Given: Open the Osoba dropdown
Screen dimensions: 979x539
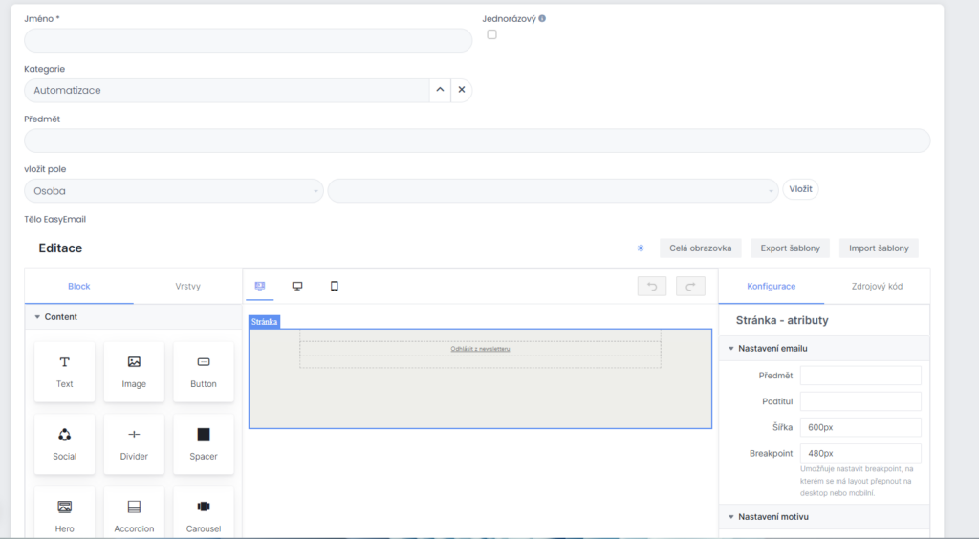Looking at the screenshot, I should pyautogui.click(x=174, y=191).
